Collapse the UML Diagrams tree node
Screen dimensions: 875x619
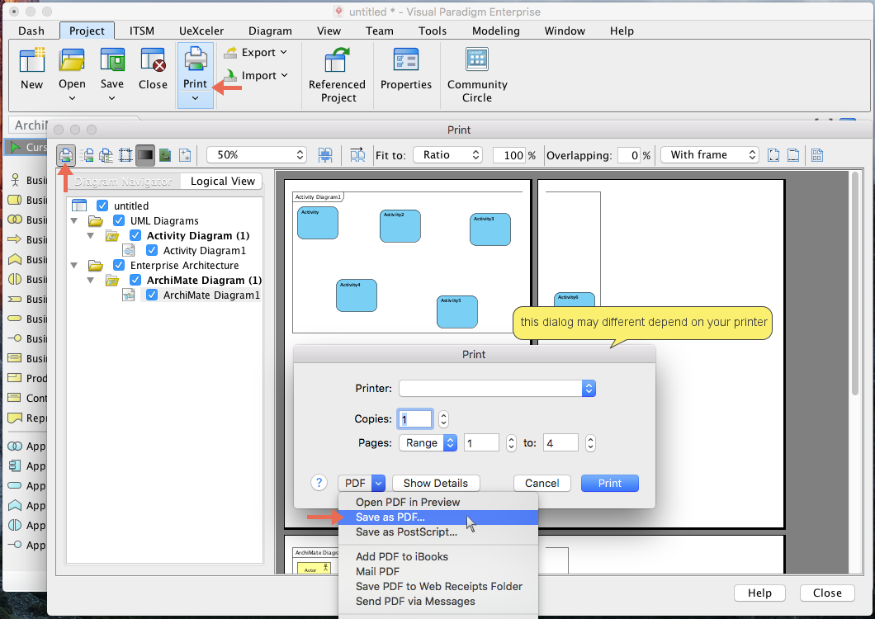pyautogui.click(x=73, y=221)
